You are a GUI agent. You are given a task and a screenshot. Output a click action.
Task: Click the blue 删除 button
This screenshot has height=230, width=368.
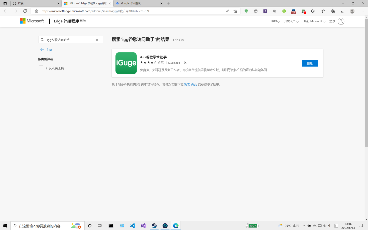coord(309,63)
